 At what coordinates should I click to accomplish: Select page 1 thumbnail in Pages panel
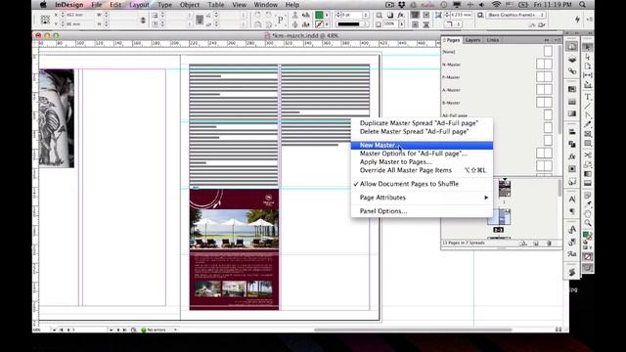tap(505, 189)
